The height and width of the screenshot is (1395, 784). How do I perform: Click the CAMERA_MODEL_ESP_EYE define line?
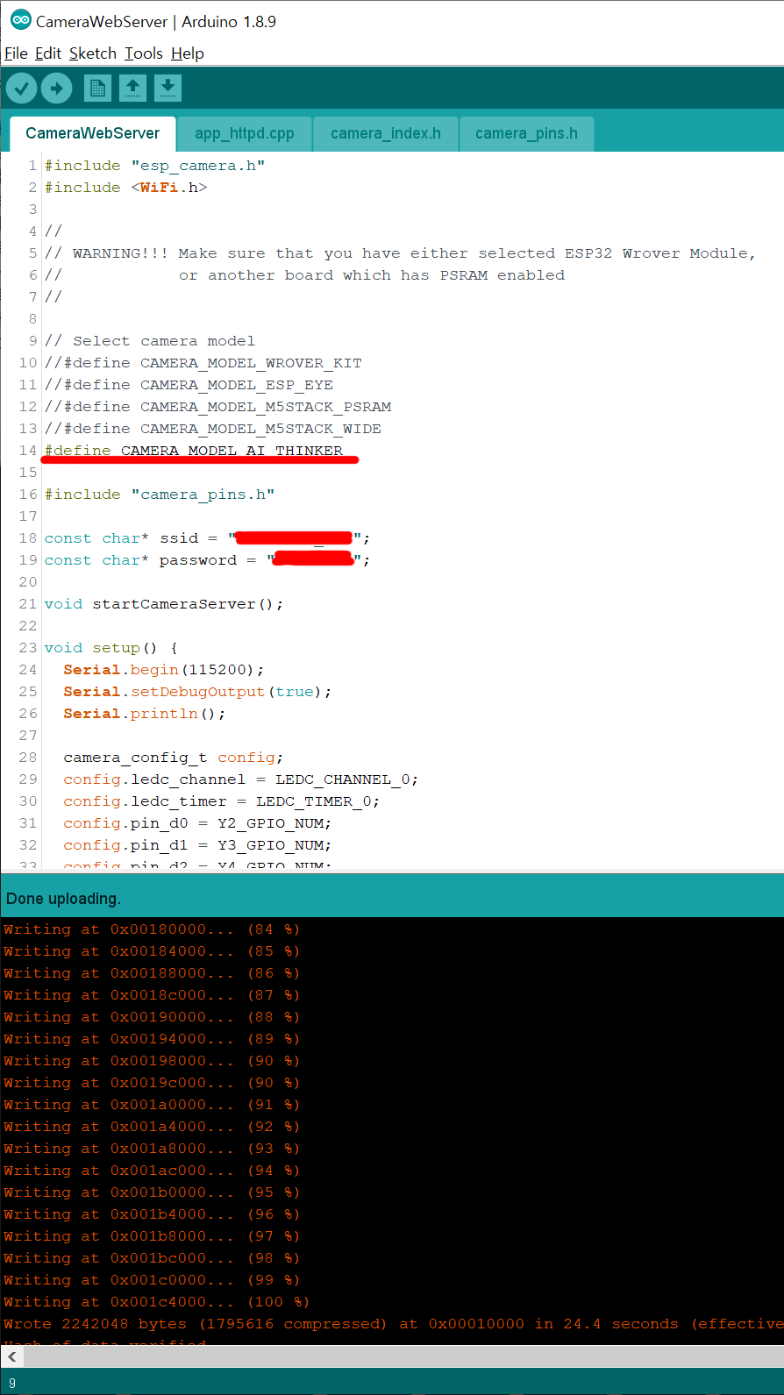pyautogui.click(x=189, y=385)
